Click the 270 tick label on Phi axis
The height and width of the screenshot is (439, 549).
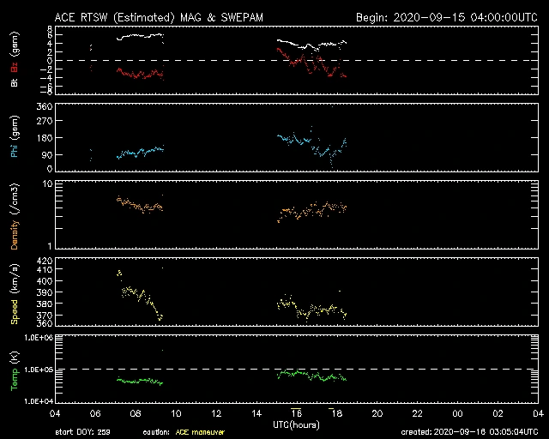(x=44, y=121)
